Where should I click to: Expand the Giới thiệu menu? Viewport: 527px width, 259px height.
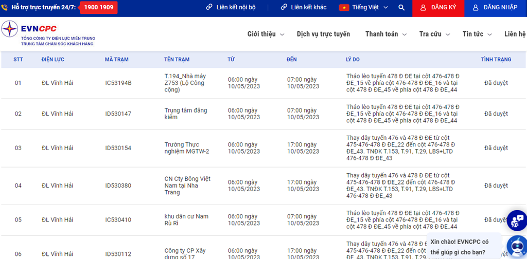265,34
